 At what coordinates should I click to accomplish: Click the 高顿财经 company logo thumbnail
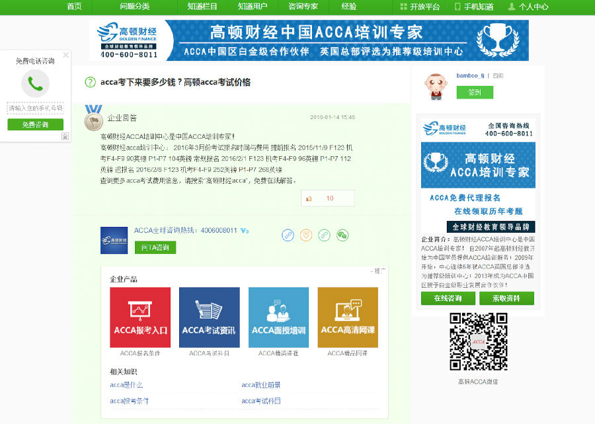click(x=114, y=240)
